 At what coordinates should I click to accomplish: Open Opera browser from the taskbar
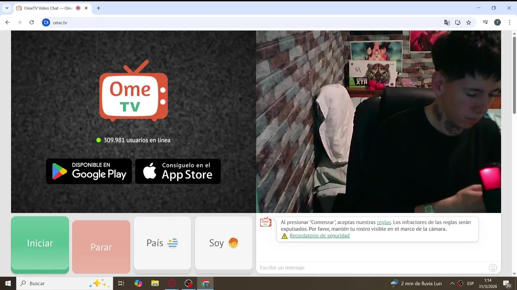pyautogui.click(x=172, y=284)
